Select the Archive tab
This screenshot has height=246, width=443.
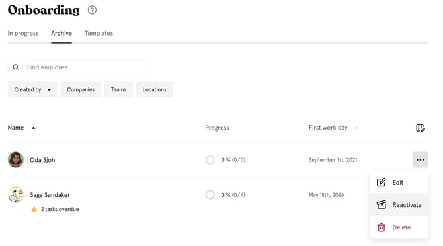pos(61,33)
